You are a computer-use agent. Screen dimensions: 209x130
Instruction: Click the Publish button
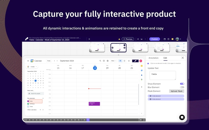pos(155,39)
